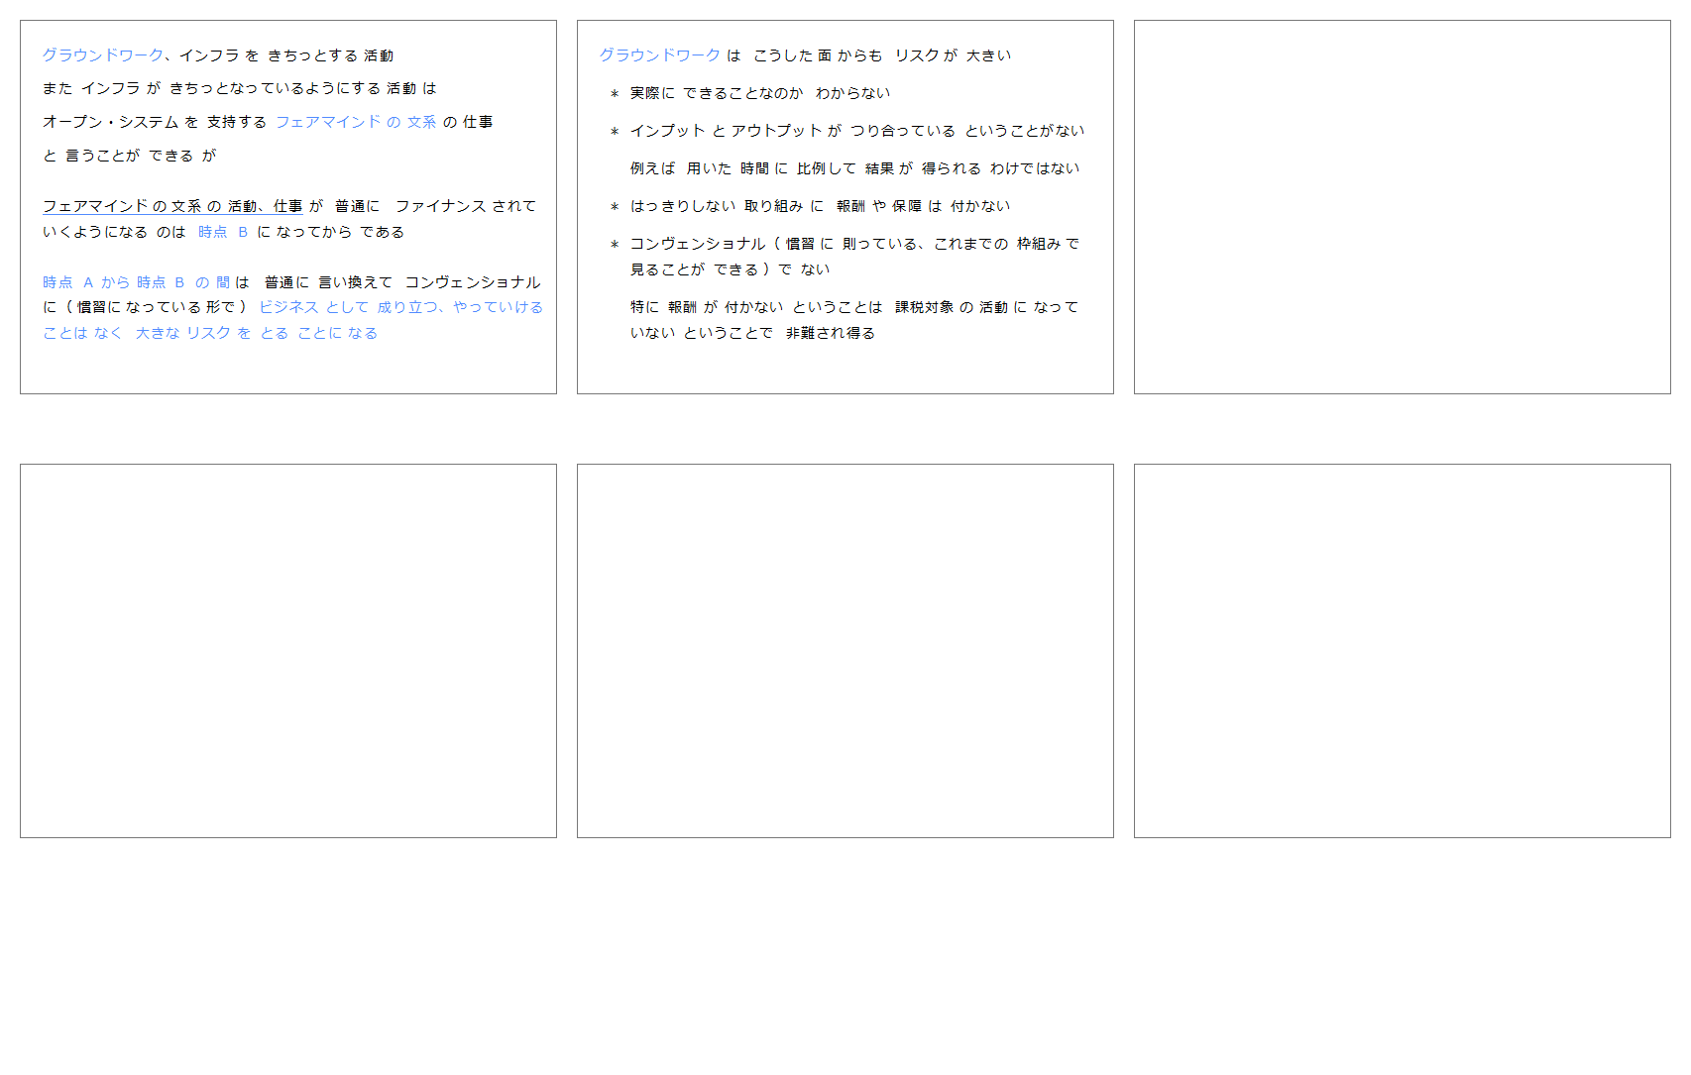Click グラウンドワーク link in second card

659,55
